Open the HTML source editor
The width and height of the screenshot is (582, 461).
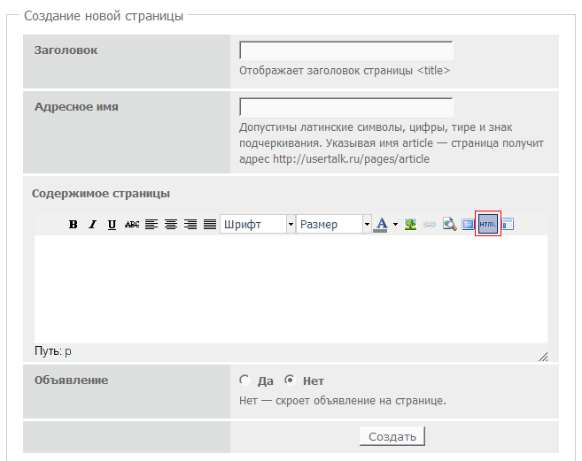488,224
